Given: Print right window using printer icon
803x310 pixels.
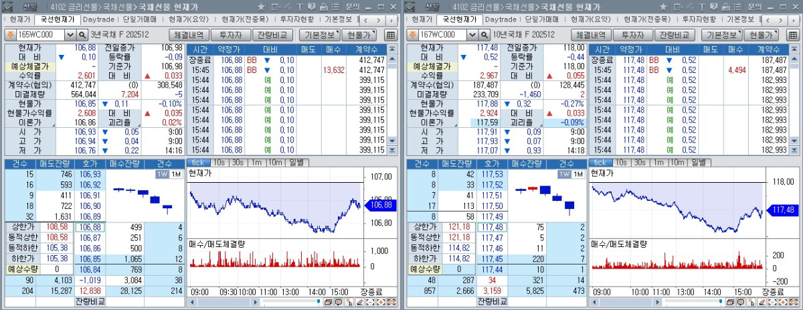Looking at the screenshot, I should pyautogui.click(x=725, y=7).
